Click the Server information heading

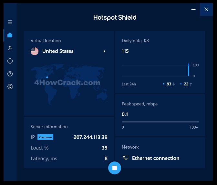[49, 127]
